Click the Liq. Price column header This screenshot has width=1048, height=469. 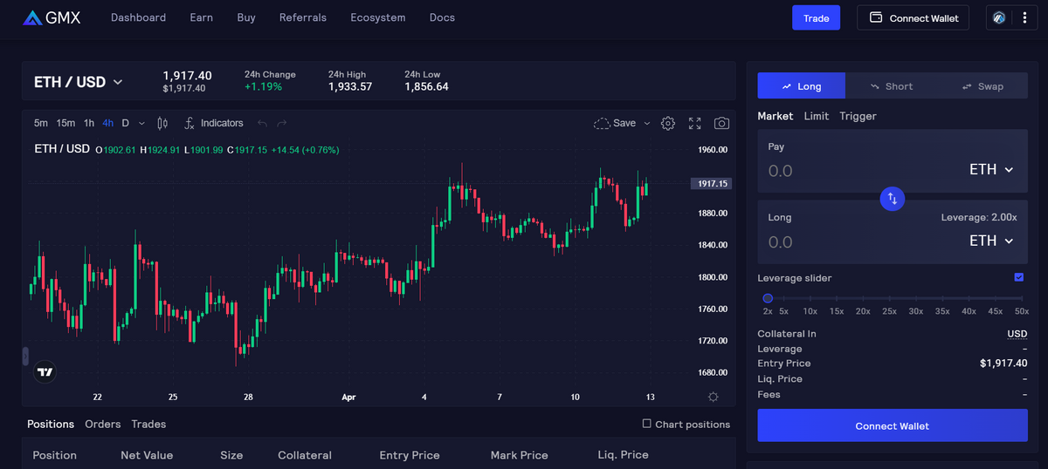tap(623, 455)
